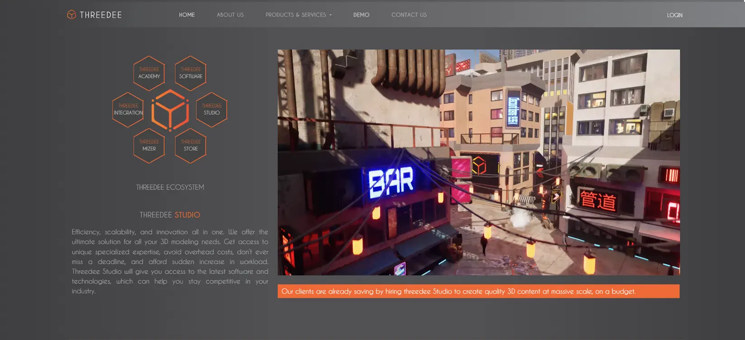Click the orange clients saving banner
The width and height of the screenshot is (745, 340).
[x=478, y=291]
